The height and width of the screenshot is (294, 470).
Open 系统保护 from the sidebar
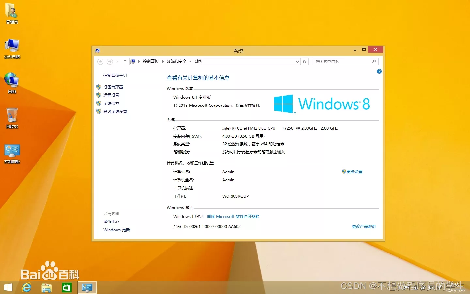111,103
